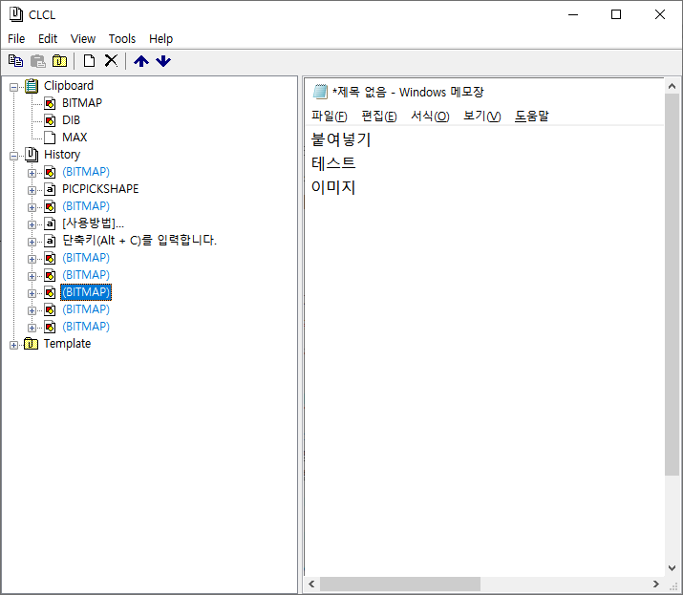Viewport: 683px width, 595px height.
Task: Click the text icon beside PICPICKSHAPE
Action: pos(50,189)
